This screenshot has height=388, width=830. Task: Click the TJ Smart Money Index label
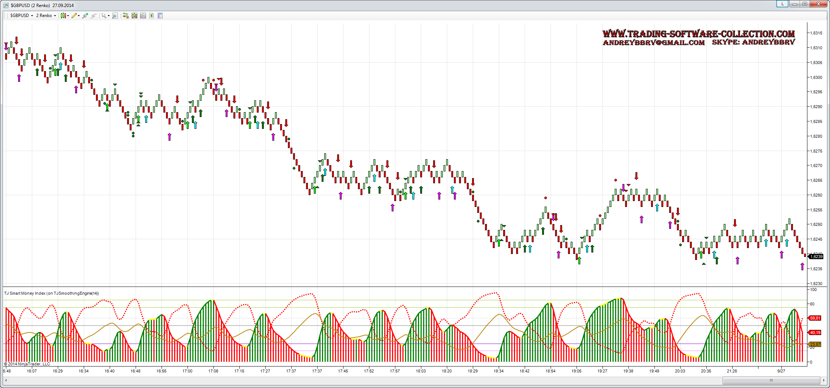pyautogui.click(x=52, y=293)
